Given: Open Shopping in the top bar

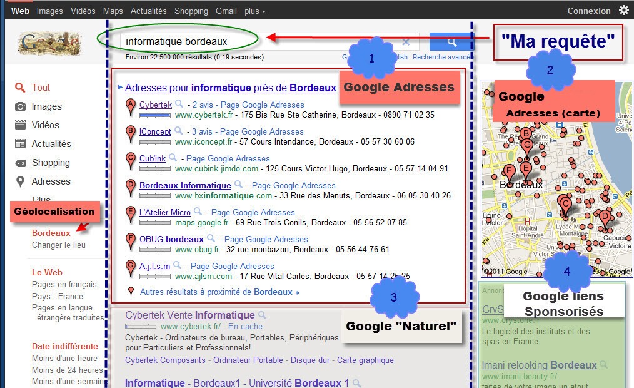Looking at the screenshot, I should point(191,11).
